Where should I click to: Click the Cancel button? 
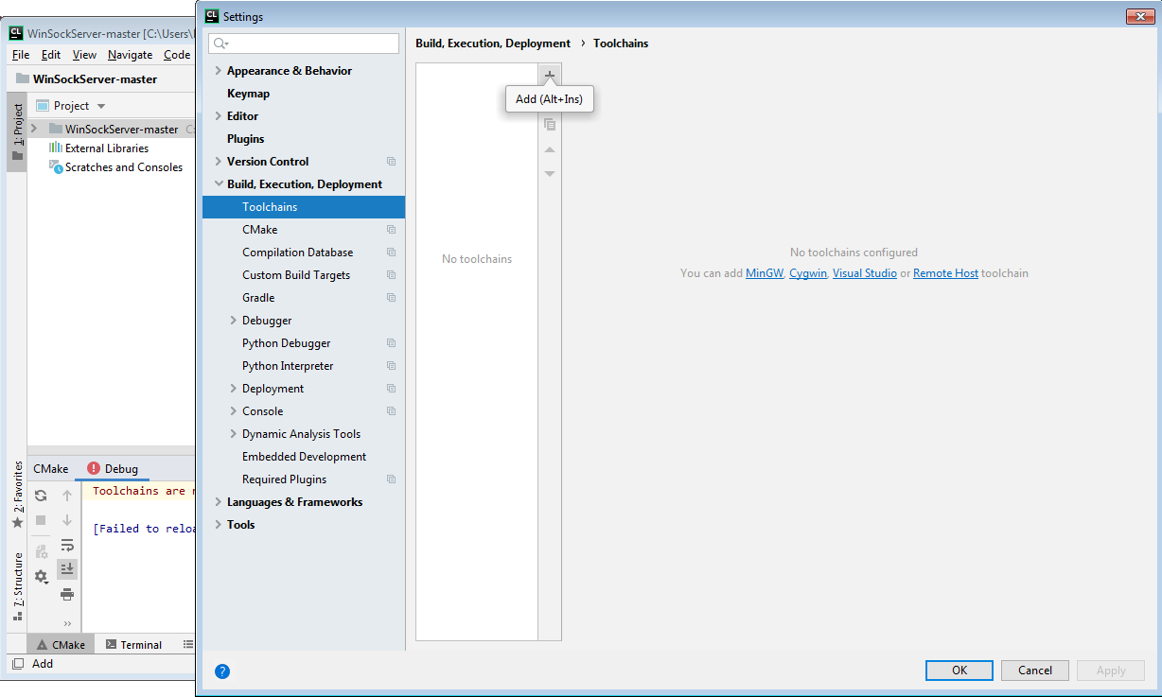point(1035,671)
